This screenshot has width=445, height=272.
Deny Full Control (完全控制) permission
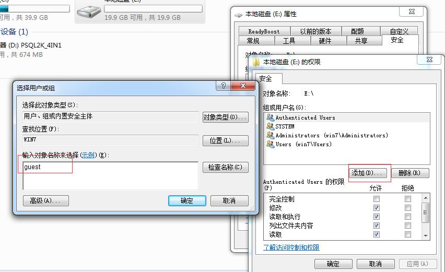408,199
